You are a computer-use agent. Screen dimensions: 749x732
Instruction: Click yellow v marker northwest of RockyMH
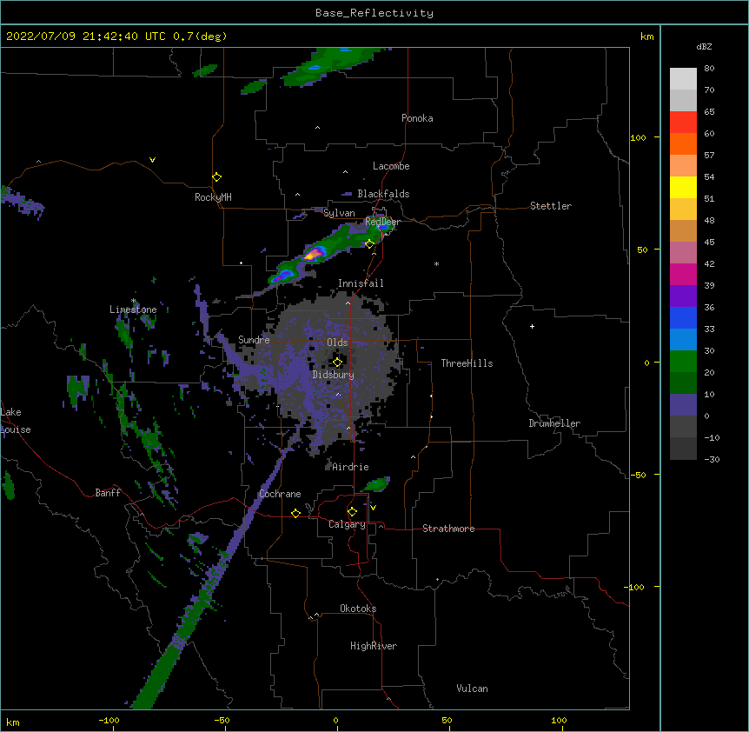pyautogui.click(x=152, y=160)
